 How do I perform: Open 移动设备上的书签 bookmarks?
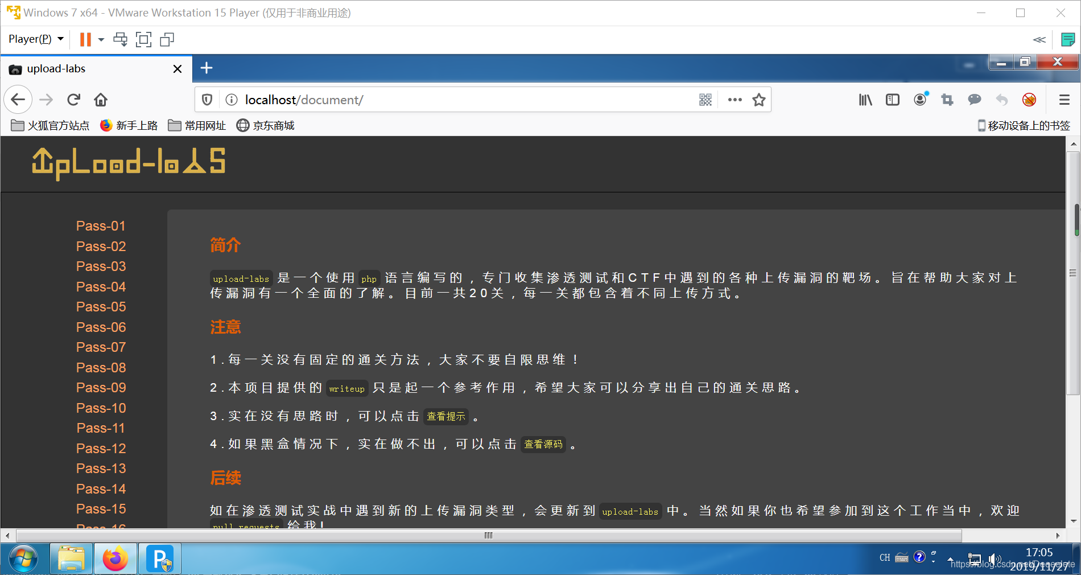tap(1024, 125)
